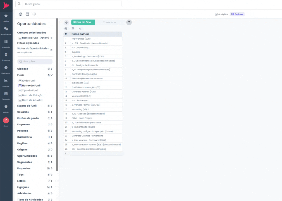The image size is (282, 201).
Task: Toggle the Tipo do Funil field
Action: pos(30,90)
